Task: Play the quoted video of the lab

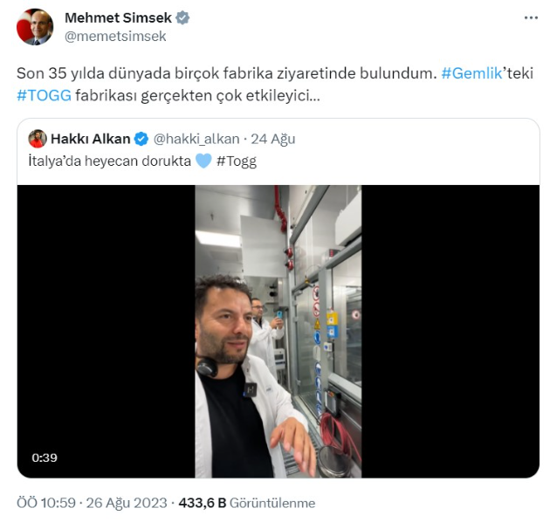Action: 278,331
